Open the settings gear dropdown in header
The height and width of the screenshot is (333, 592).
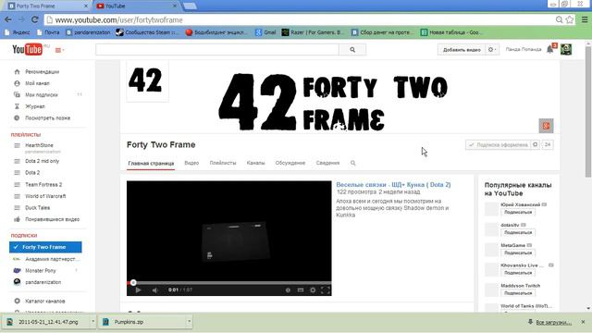click(492, 49)
